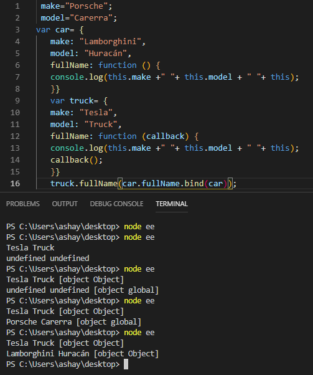This screenshot has height=375, width=313.
Task: Click the "Huracán" string value
Action: point(105,54)
